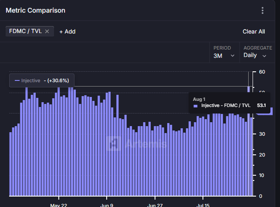Remove the FDMC / TVL metric chip
Image resolution: width=280 pixels, height=207 pixels.
coord(47,31)
